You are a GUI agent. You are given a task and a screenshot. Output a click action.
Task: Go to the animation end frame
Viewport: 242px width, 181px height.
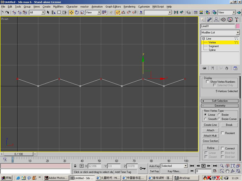(x=215, y=166)
